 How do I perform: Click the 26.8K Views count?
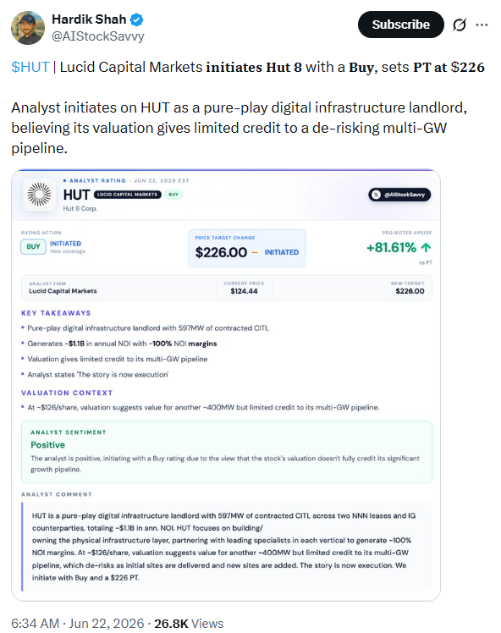pyautogui.click(x=189, y=624)
